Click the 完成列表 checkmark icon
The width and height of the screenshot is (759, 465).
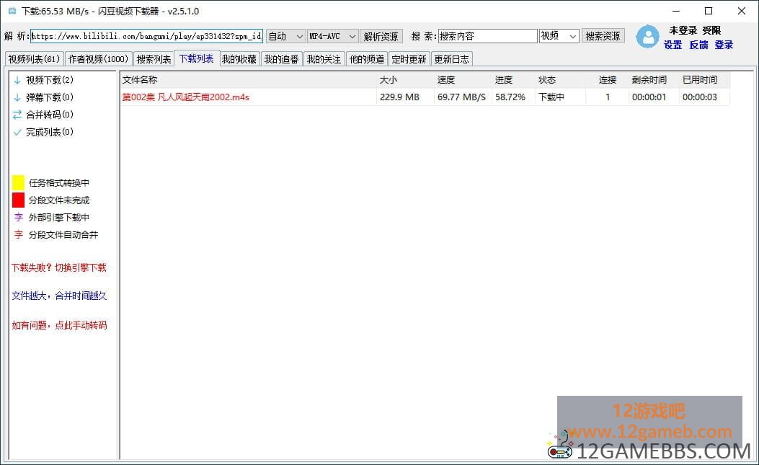click(x=17, y=132)
